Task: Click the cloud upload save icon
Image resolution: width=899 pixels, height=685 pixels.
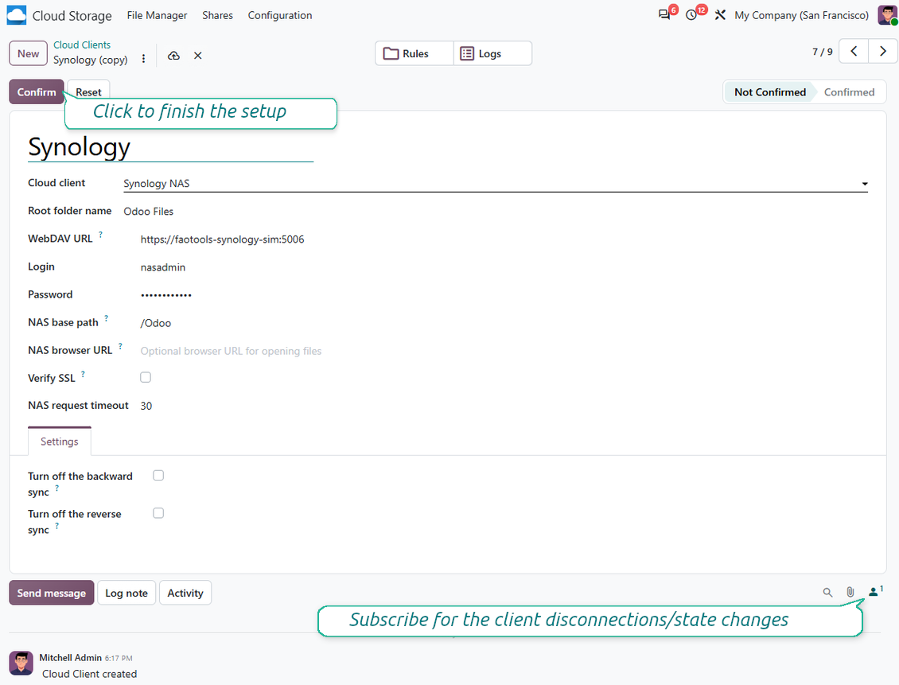Action: click(x=173, y=56)
